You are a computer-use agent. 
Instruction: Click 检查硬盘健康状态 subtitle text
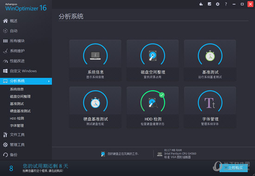coord(153,124)
